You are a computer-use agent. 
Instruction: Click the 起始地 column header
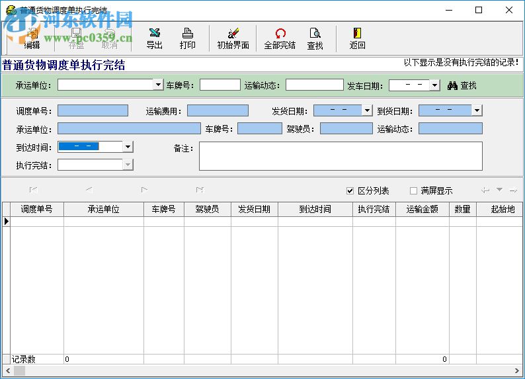click(x=500, y=209)
